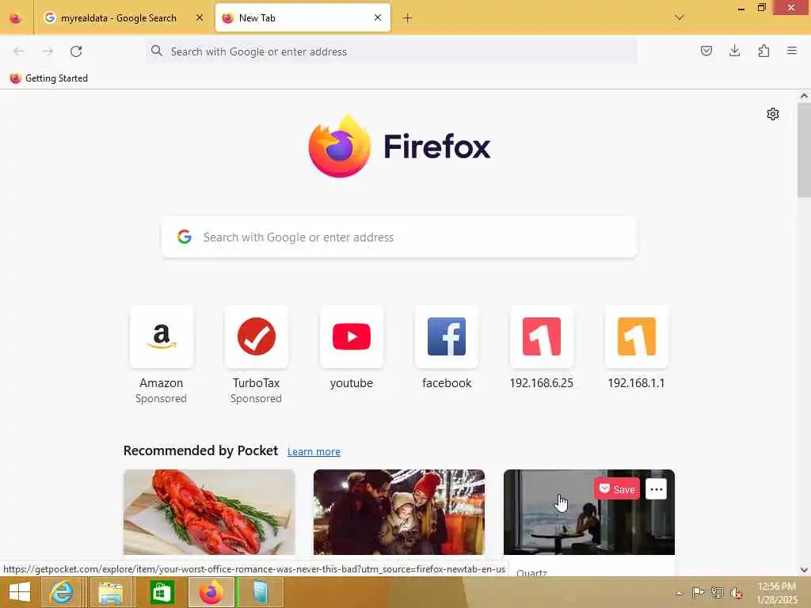Launch Internet Explorer from taskbar

pos(62,592)
